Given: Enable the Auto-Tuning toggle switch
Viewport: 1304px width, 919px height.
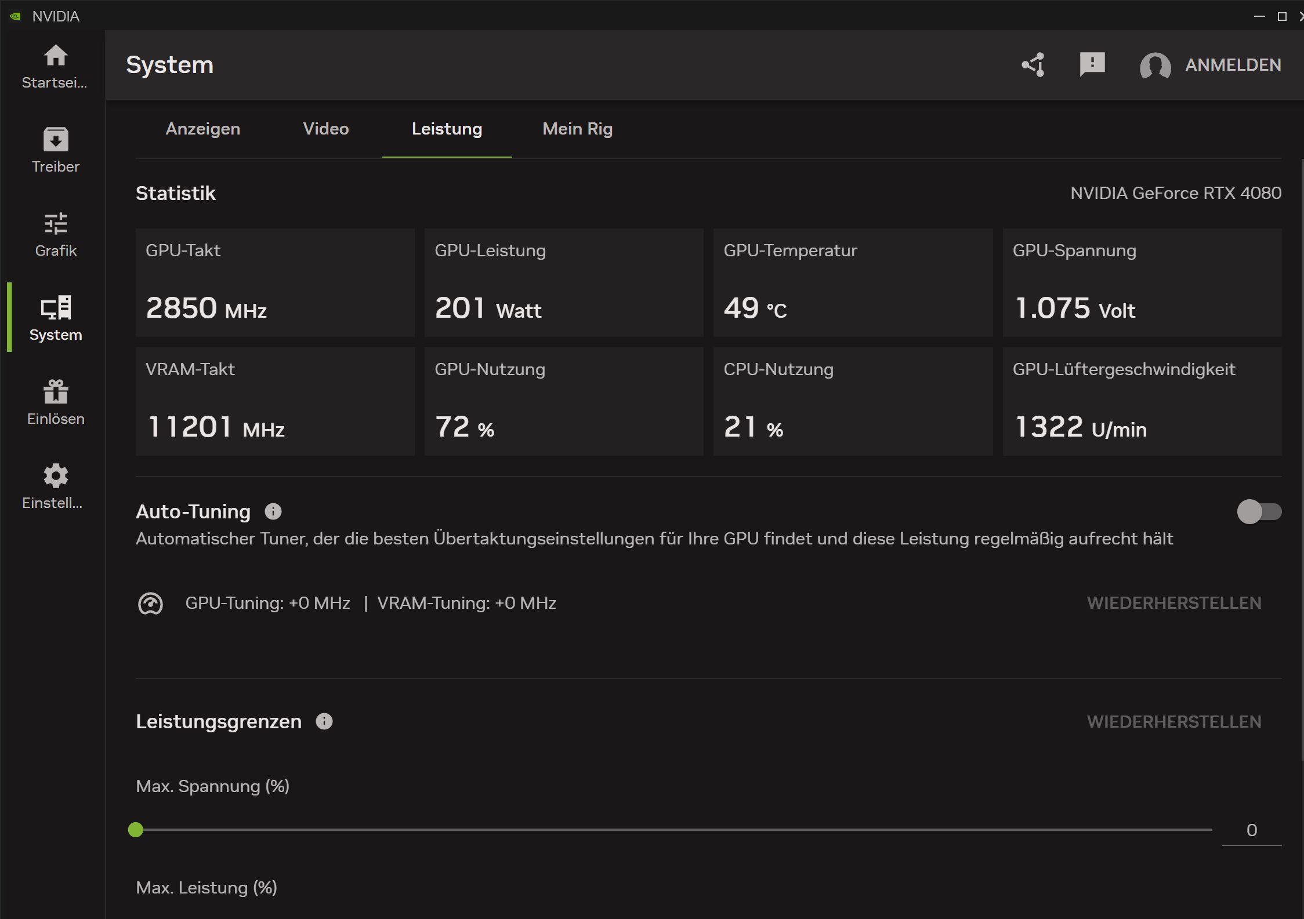Looking at the screenshot, I should click(x=1258, y=511).
